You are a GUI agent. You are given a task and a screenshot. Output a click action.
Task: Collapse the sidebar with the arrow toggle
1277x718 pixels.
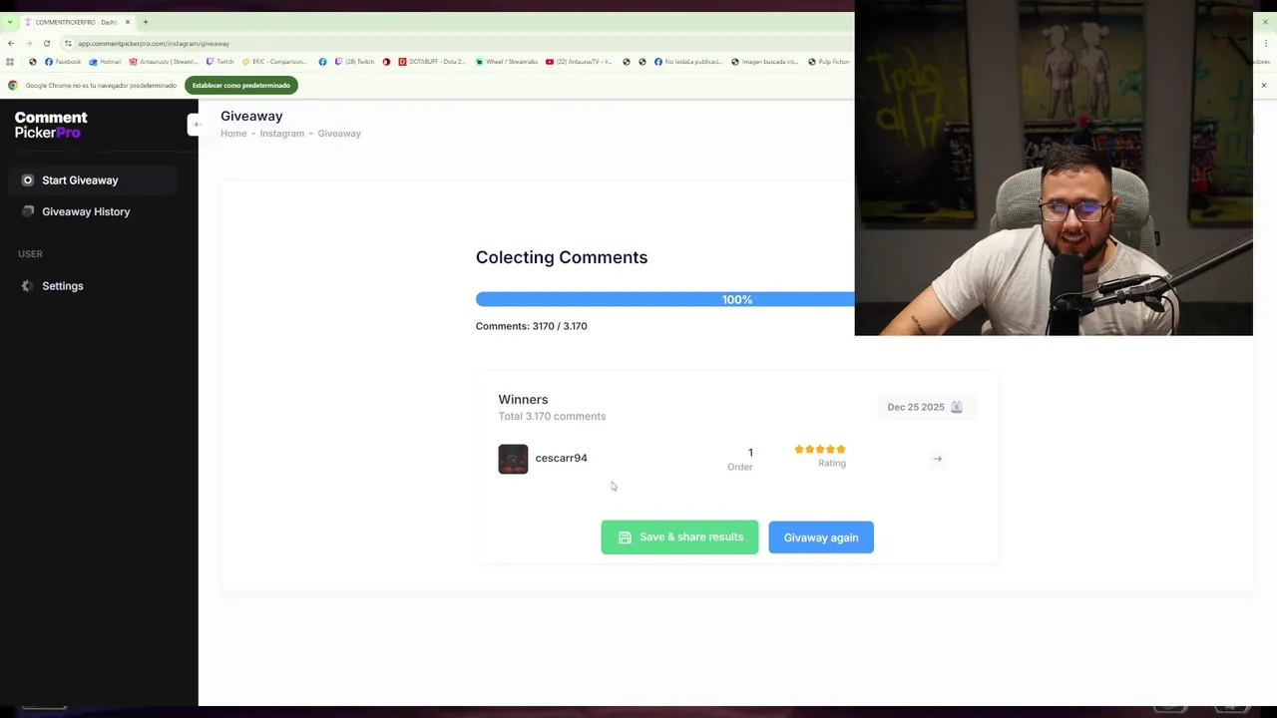(196, 124)
